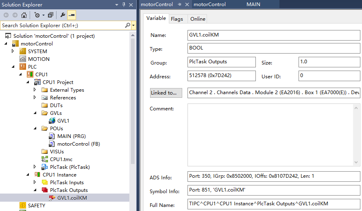The width and height of the screenshot is (362, 211).
Task: Expand the SYSTEM node
Action: point(13,51)
